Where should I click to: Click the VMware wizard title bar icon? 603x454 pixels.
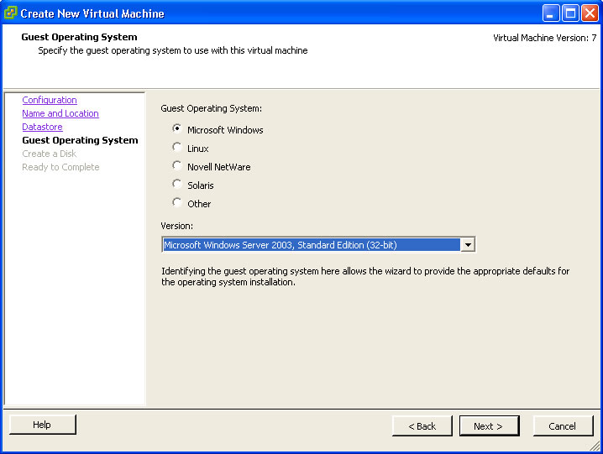coord(10,13)
